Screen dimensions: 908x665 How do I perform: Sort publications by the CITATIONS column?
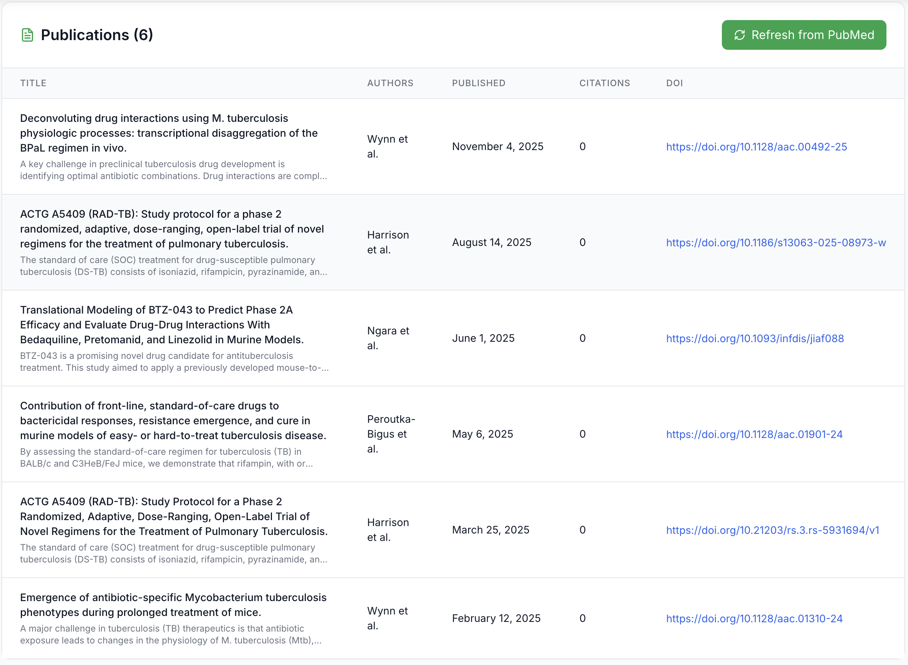click(604, 83)
